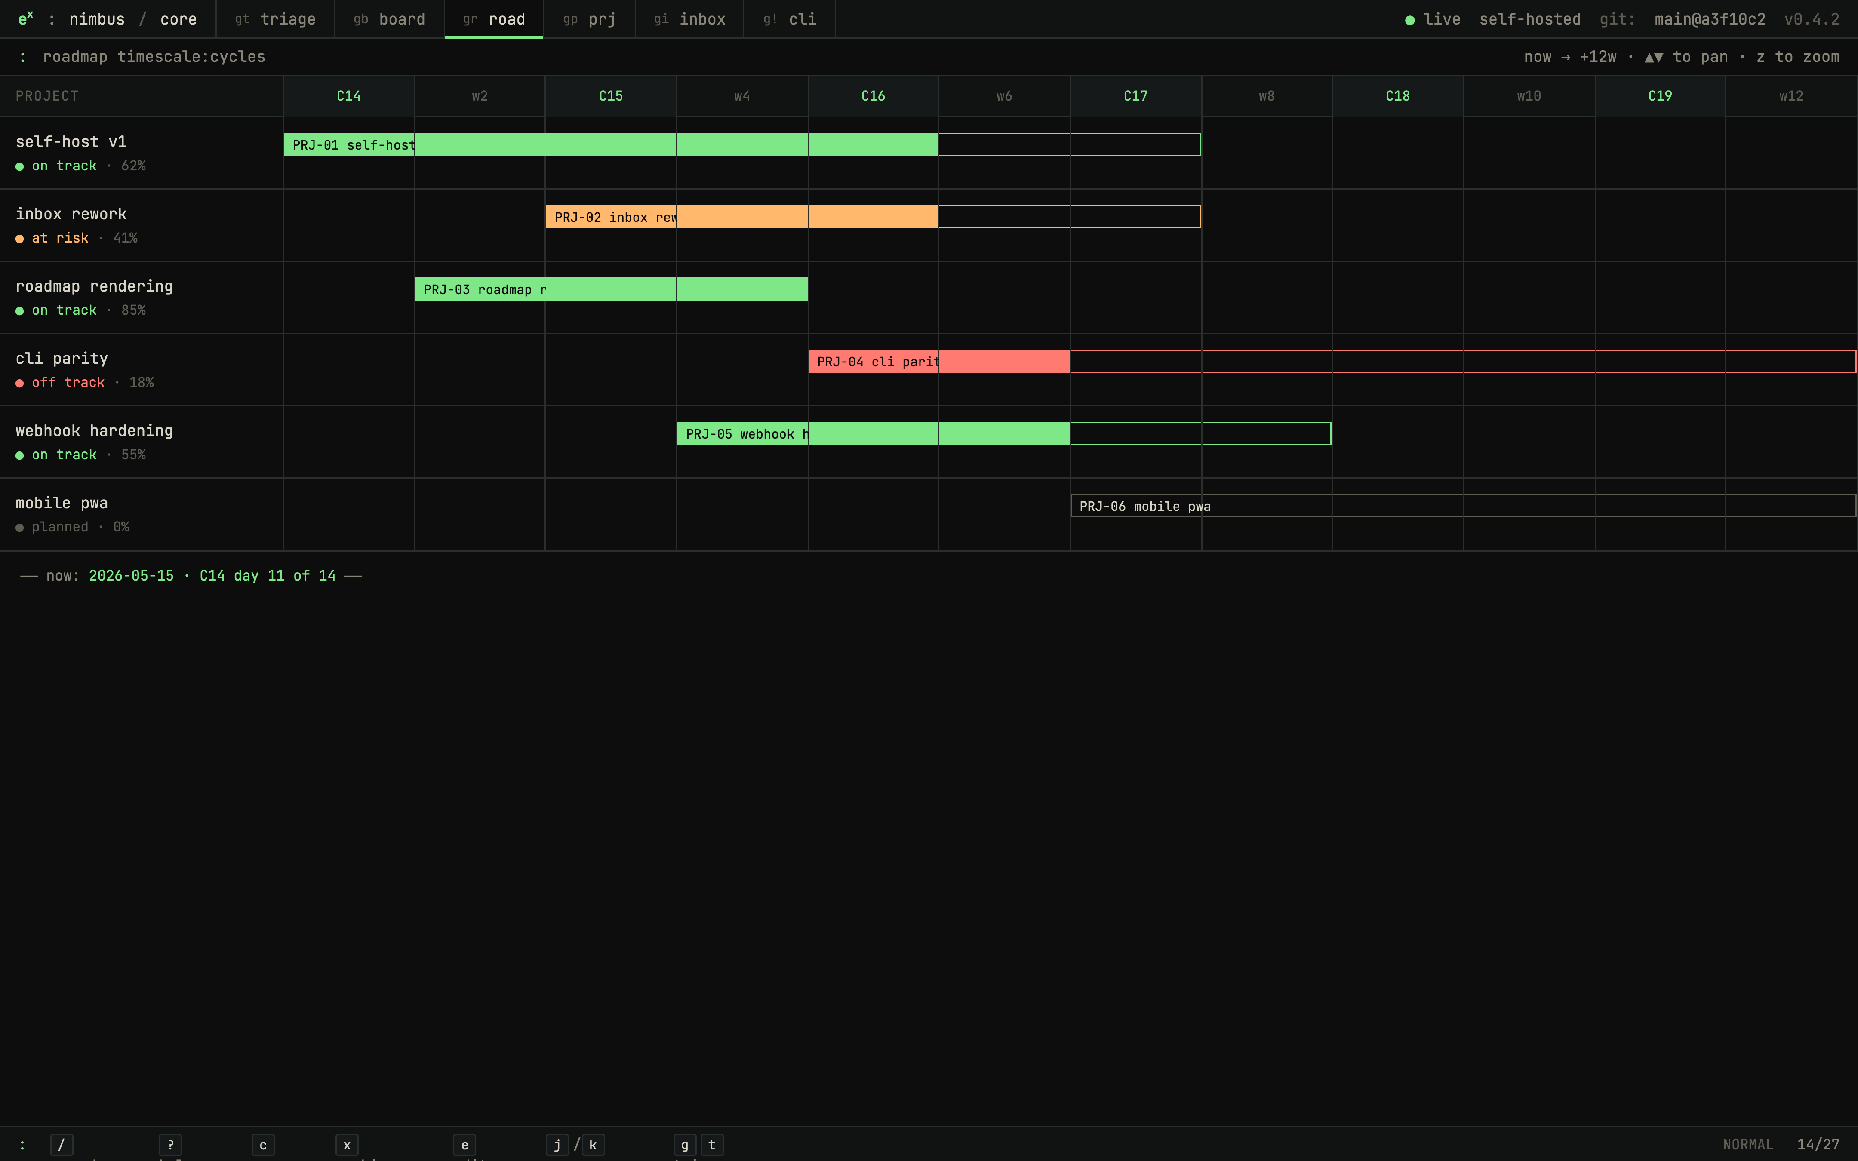Click the w6 week header
Screen dimensions: 1858x1161
tap(1004, 96)
